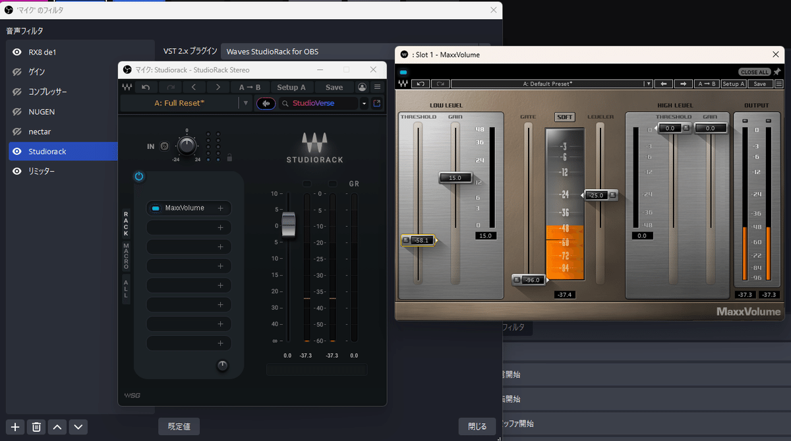This screenshot has height=441, width=791.
Task: Toggle visibility of the ゲイン filter
Action: pyautogui.click(x=18, y=72)
